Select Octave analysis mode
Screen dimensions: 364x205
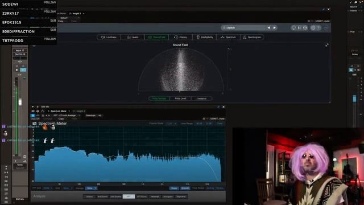tap(89, 196)
